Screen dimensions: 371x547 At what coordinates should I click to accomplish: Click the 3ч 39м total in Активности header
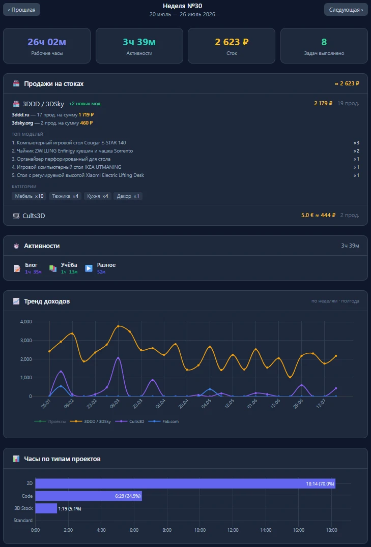click(350, 246)
